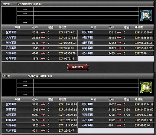Click the red arrow beside 8019

43,33
